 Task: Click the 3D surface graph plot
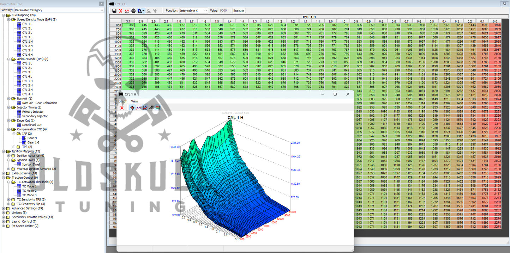(x=235, y=178)
